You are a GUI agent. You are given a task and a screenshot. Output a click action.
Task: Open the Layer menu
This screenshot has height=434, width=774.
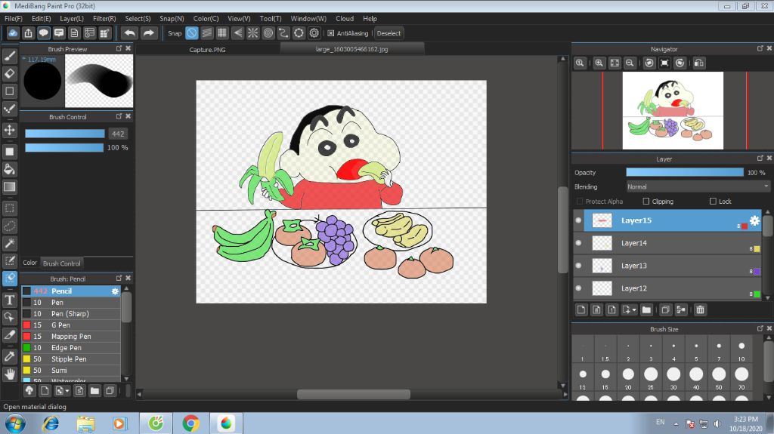(72, 18)
